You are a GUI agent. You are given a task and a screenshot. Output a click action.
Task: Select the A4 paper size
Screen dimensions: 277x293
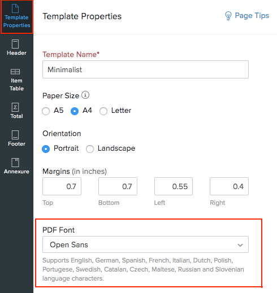pos(75,111)
